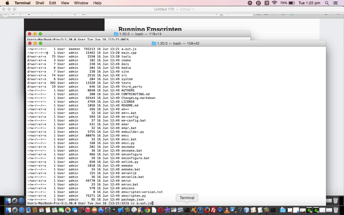This screenshot has width=344, height=215.
Task: Open the Shell menu
Action: click(40, 3)
